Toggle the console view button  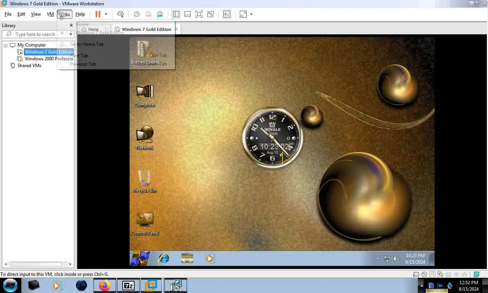(227, 14)
